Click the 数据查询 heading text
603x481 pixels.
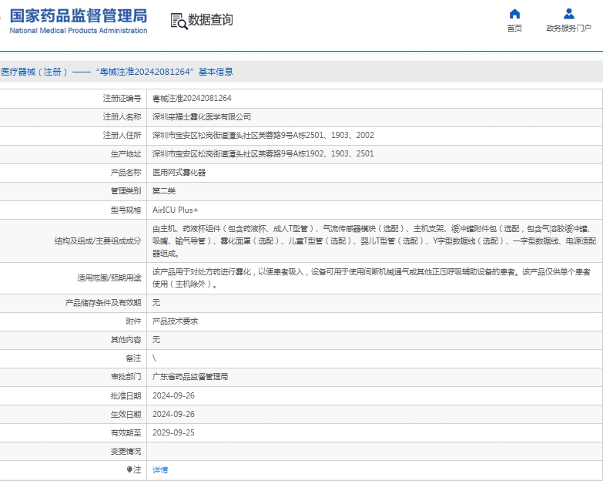[x=210, y=19]
